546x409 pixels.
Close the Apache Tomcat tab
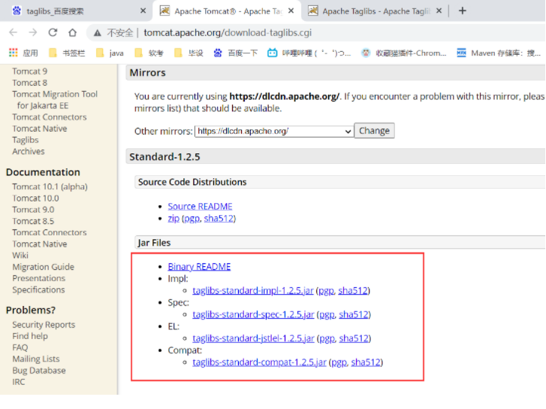point(291,11)
